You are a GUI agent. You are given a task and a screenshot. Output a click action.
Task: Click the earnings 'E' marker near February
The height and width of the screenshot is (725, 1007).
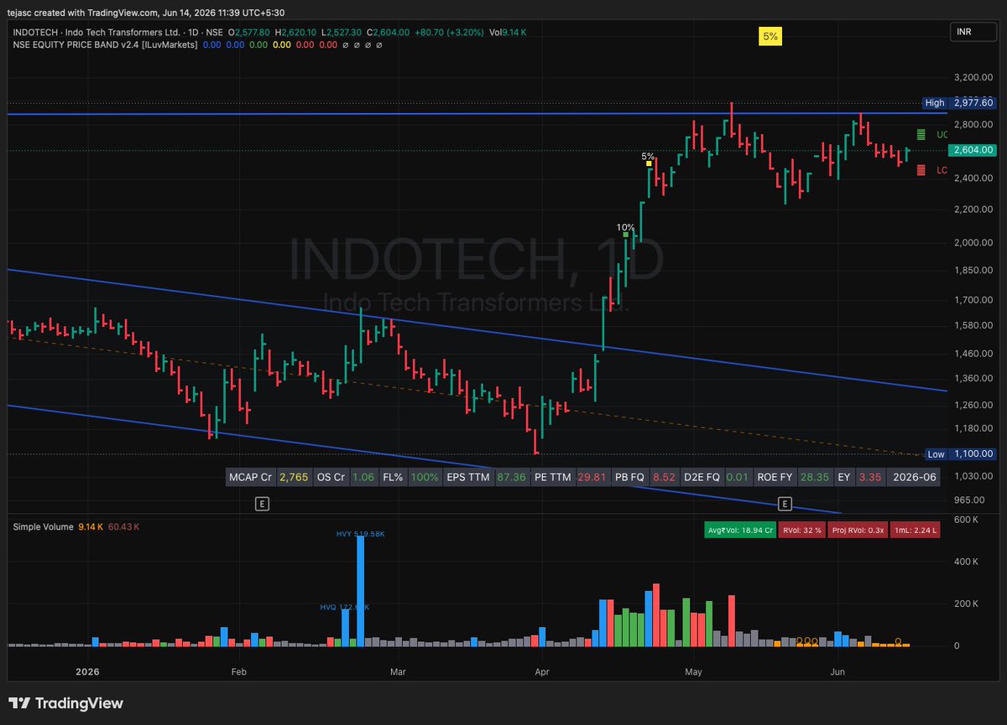tap(263, 504)
